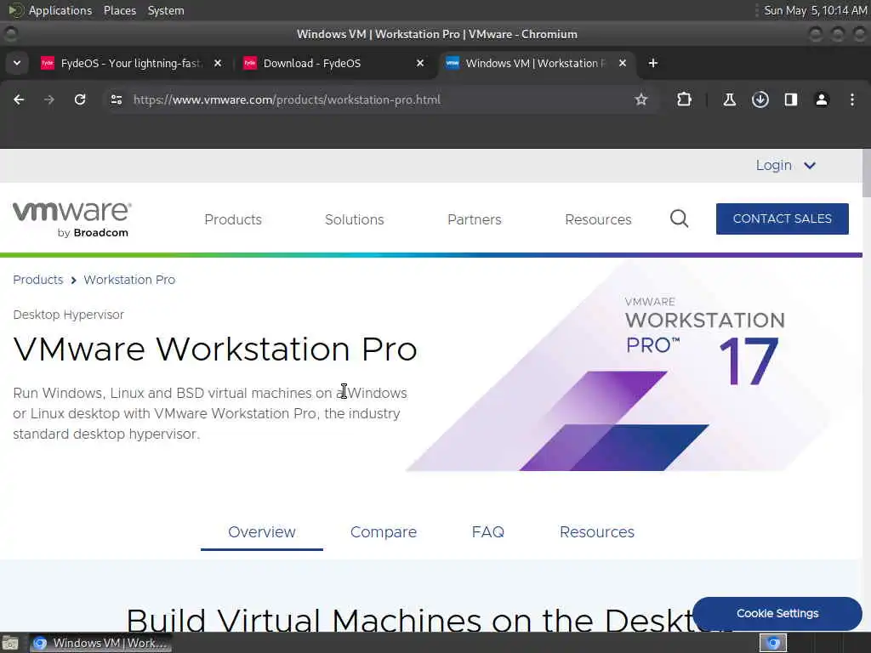Open a new tab with plus button
The height and width of the screenshot is (653, 871).
[653, 63]
